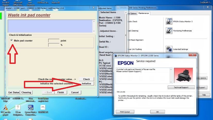Screen dimensions: 213x120
Task: Open Monitoring Preferences icon
Action: pyautogui.click(x=169, y=31)
